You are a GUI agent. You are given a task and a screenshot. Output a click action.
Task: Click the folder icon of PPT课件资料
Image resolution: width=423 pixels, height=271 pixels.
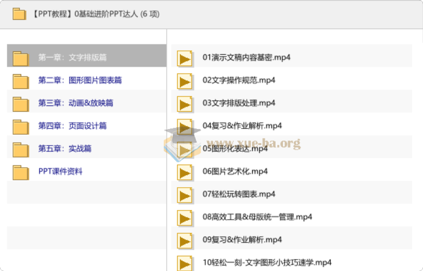(x=21, y=173)
